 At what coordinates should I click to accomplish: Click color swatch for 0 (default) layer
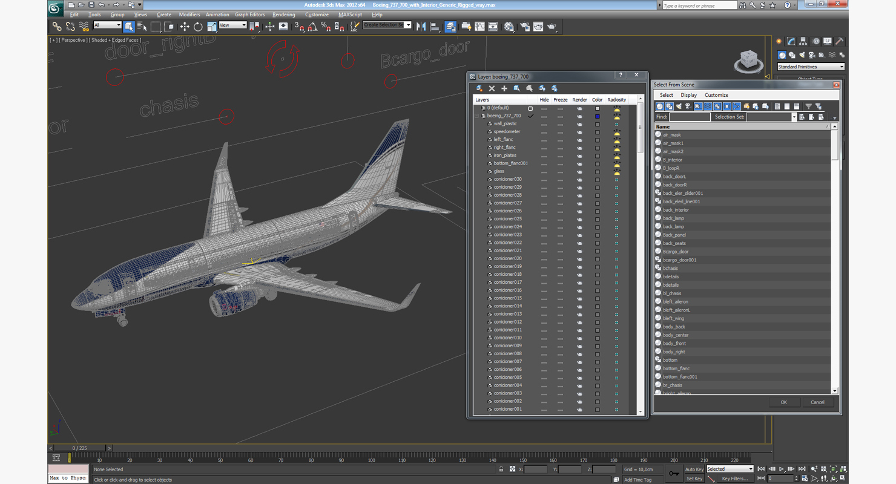[597, 108]
